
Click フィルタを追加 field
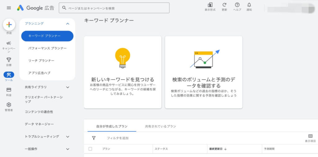[118, 138]
